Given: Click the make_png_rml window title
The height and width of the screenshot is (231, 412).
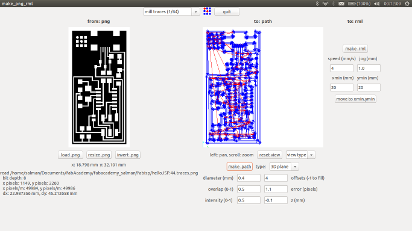Looking at the screenshot, I should tap(17, 4).
